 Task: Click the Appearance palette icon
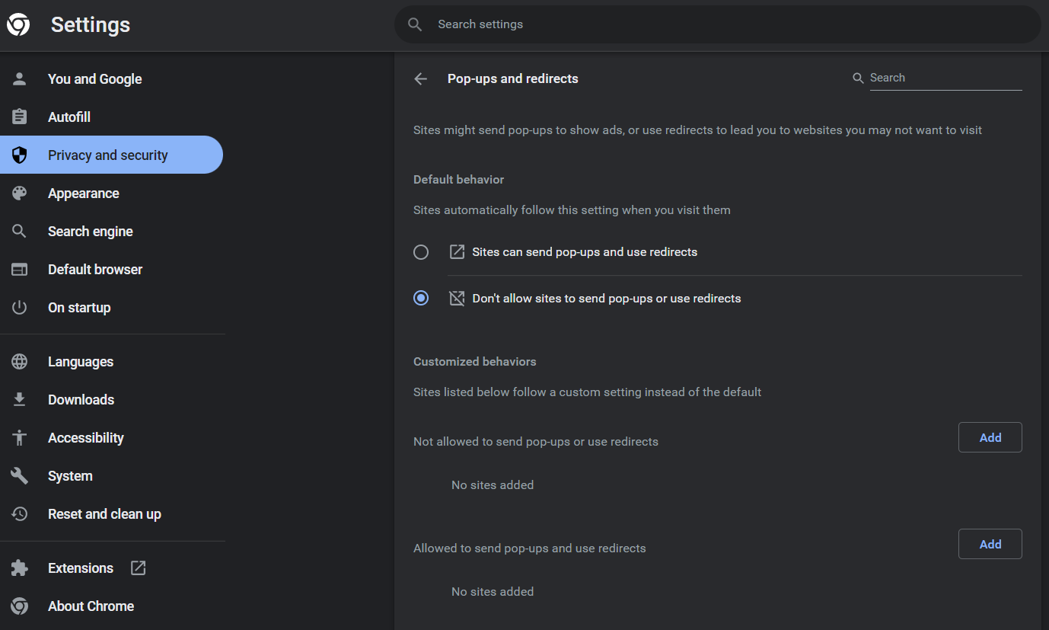click(x=20, y=193)
